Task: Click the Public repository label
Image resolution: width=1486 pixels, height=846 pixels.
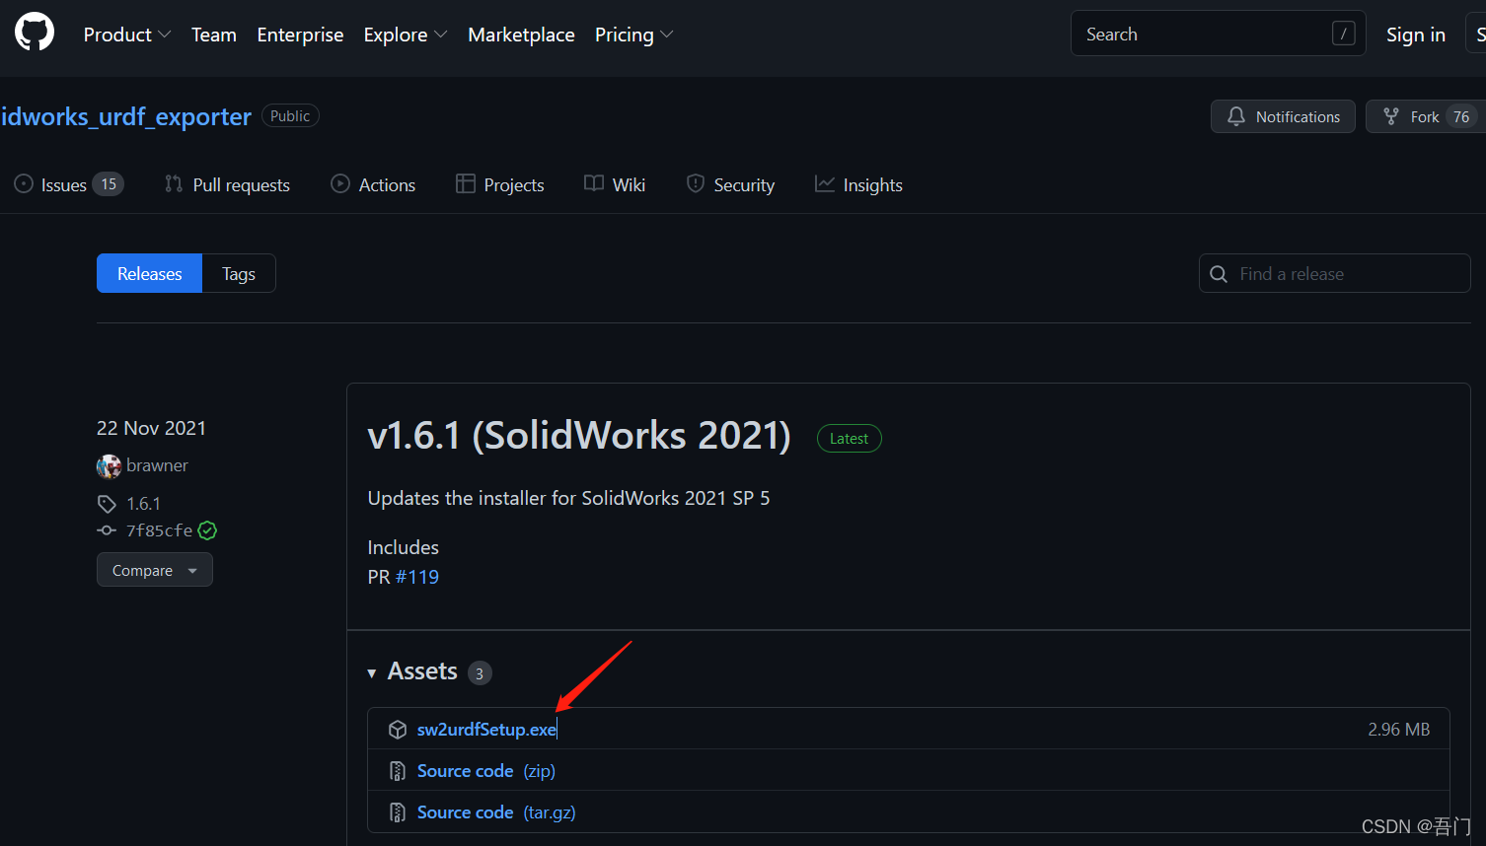Action: (x=290, y=115)
